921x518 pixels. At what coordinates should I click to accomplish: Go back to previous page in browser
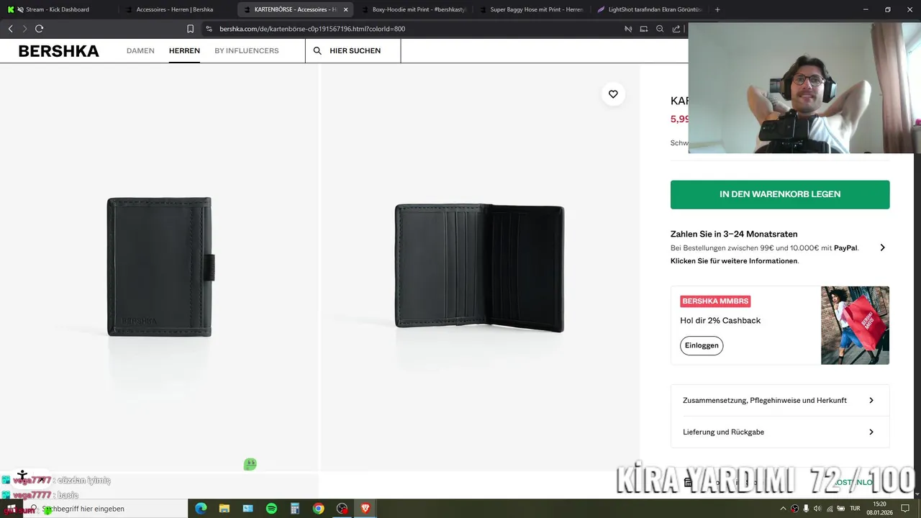pyautogui.click(x=10, y=29)
